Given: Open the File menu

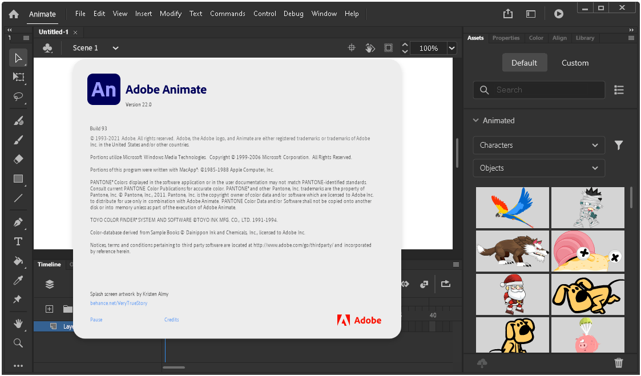Looking at the screenshot, I should click(x=80, y=14).
